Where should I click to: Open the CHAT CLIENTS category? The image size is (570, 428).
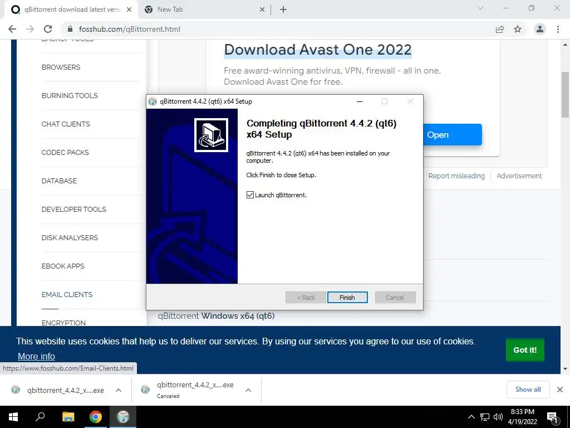click(66, 124)
